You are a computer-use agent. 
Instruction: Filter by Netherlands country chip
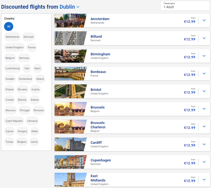[12, 37]
